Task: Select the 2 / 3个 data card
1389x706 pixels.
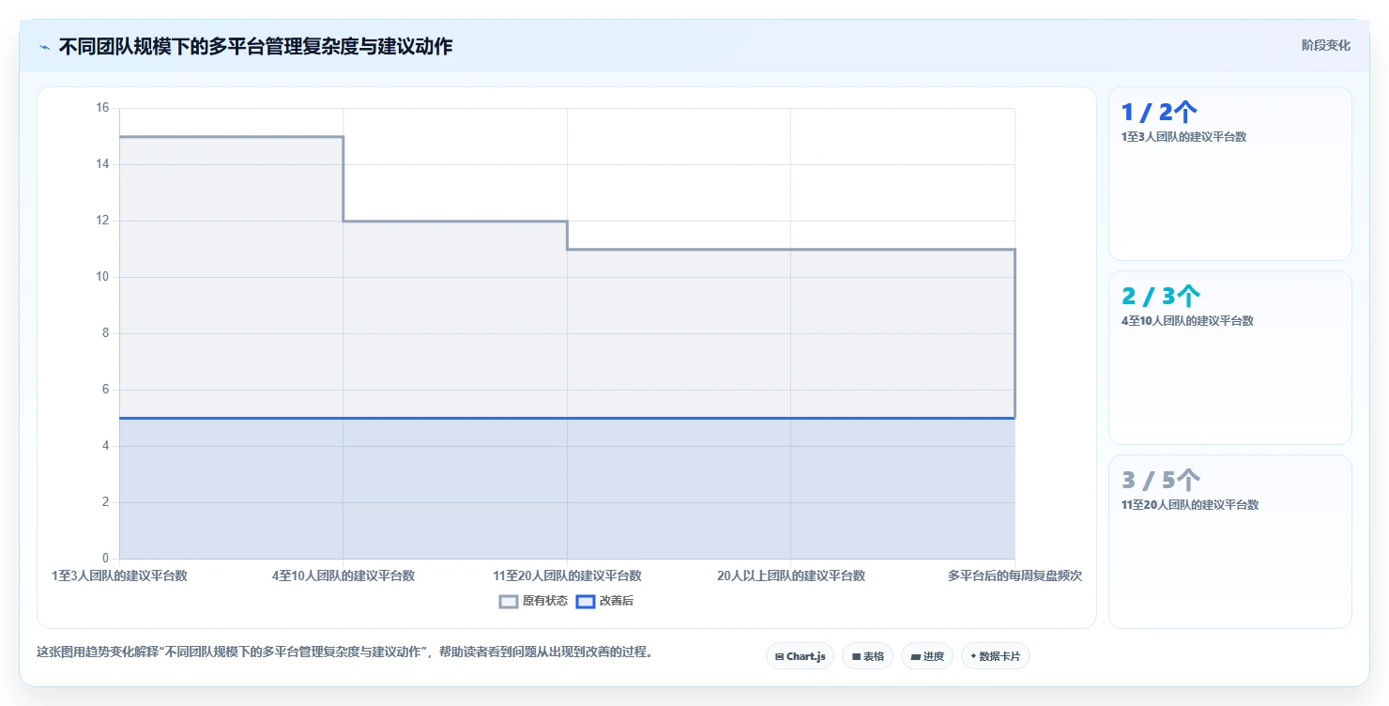Action: point(1230,358)
